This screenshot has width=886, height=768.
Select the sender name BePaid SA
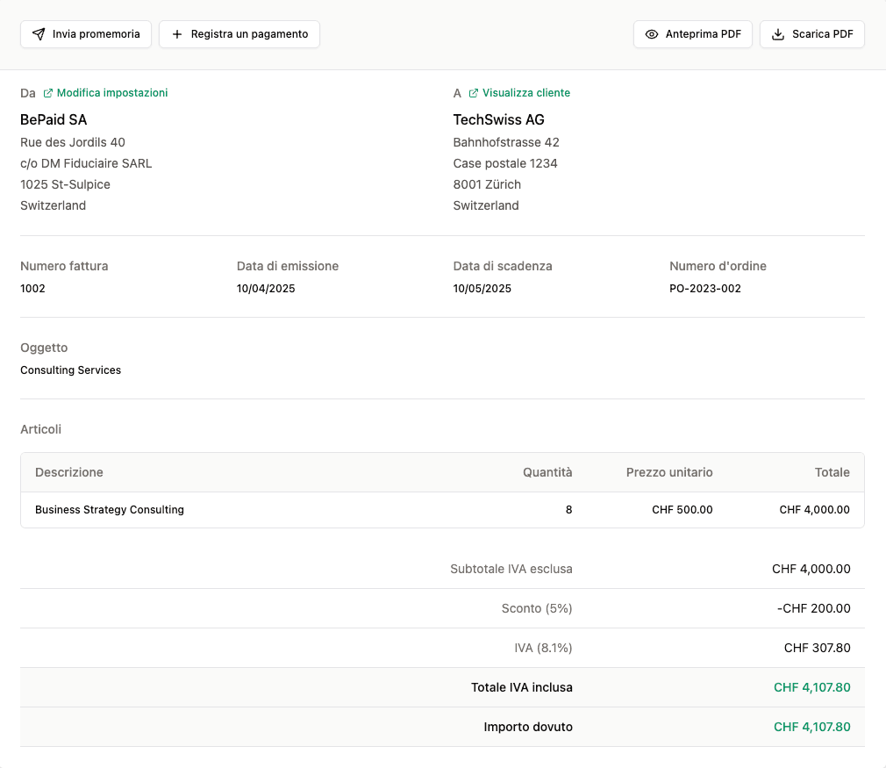[x=54, y=120]
